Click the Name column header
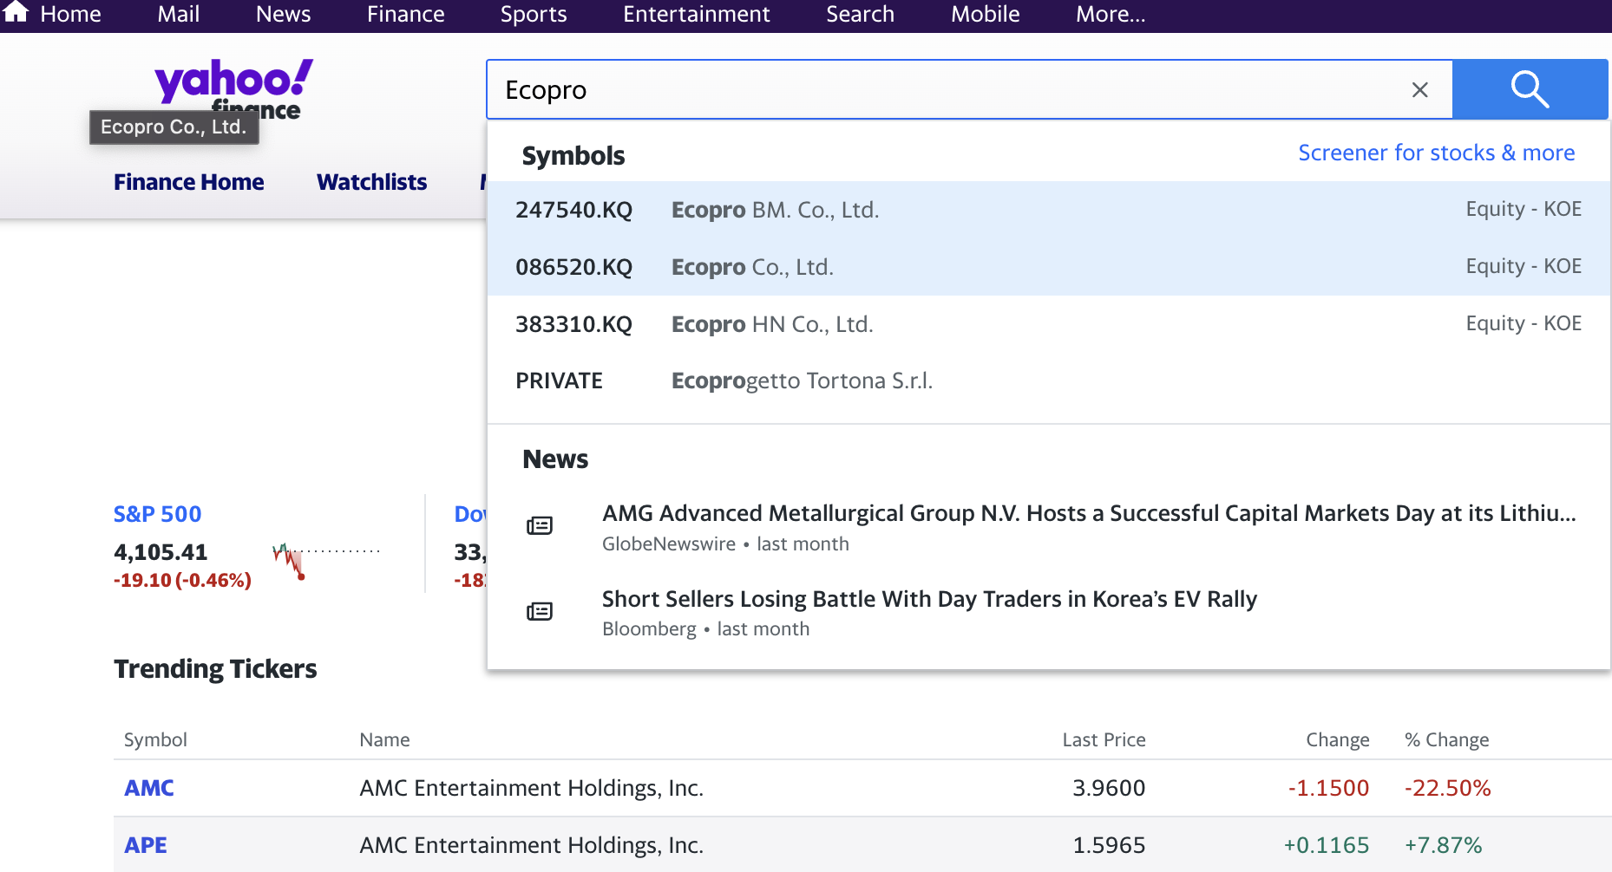The height and width of the screenshot is (872, 1612). pos(384,739)
